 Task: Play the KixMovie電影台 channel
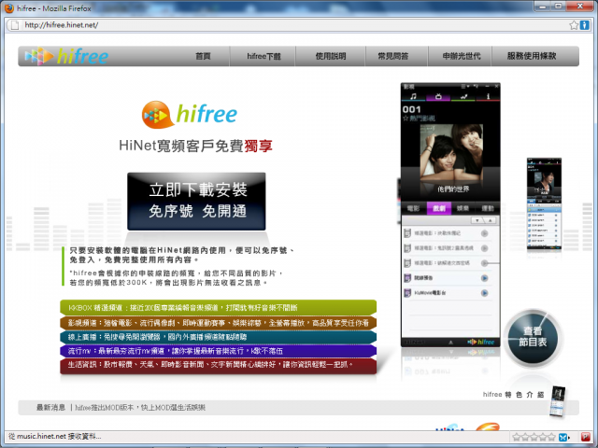click(484, 293)
